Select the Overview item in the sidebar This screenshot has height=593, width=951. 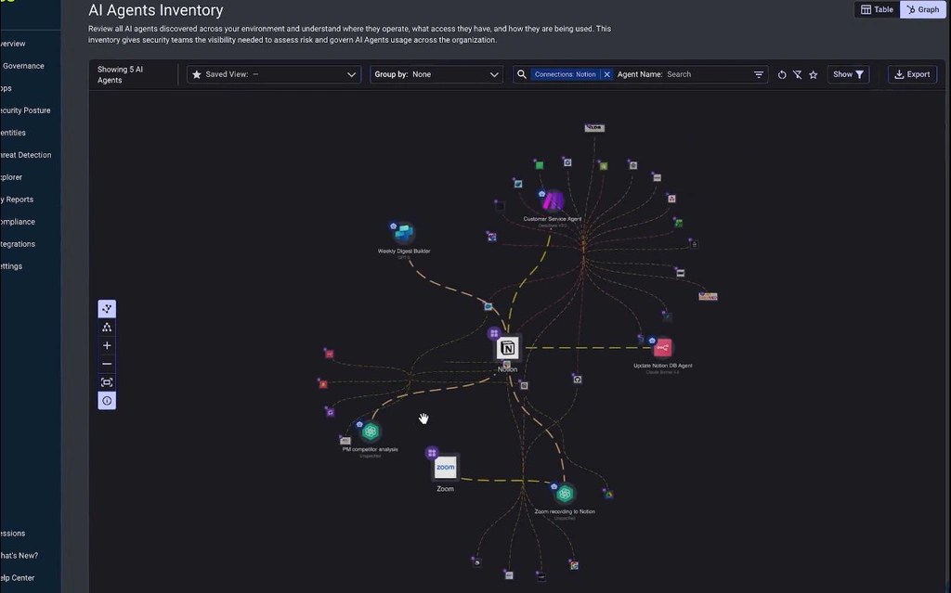pyautogui.click(x=13, y=44)
